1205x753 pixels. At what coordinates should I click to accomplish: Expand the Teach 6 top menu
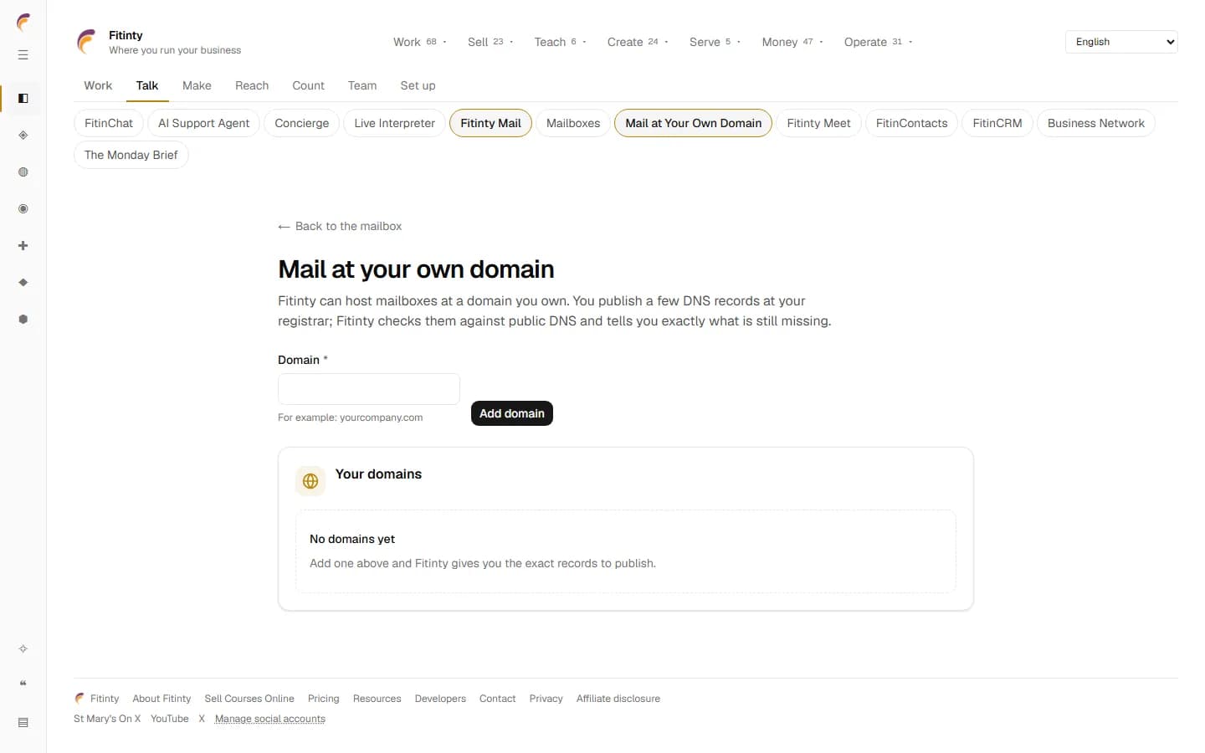pyautogui.click(x=561, y=42)
